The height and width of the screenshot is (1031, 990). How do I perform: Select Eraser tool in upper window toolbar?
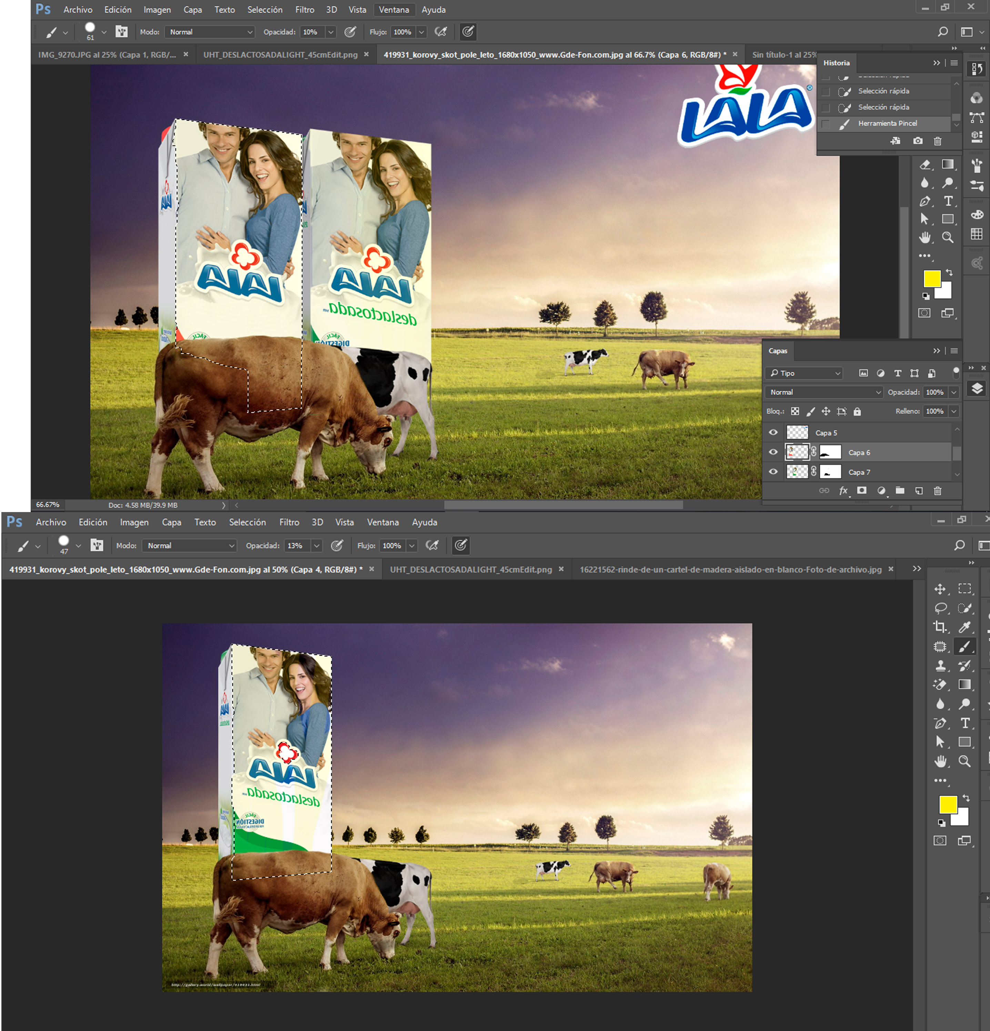click(x=925, y=165)
